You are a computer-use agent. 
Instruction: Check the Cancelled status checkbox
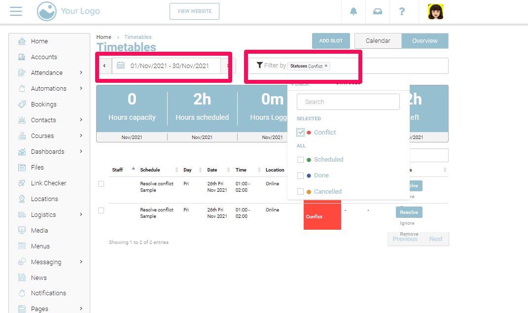(x=301, y=191)
